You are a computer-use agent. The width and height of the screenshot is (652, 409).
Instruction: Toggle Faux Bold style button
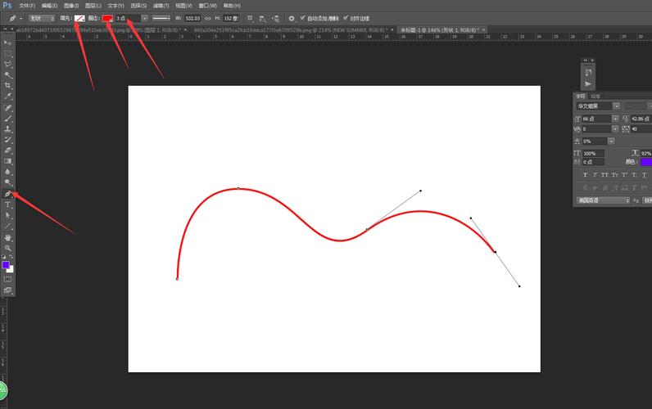point(585,175)
